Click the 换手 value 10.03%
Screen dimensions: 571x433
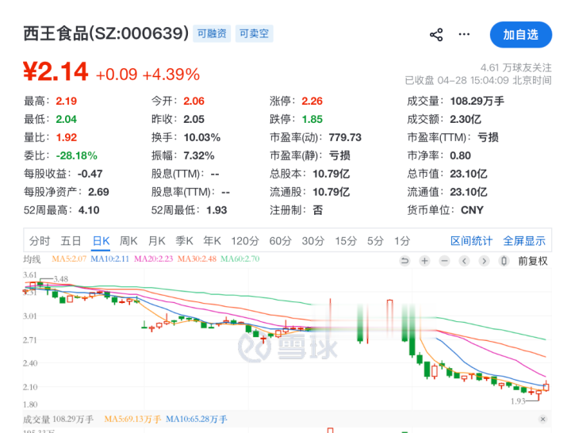pyautogui.click(x=202, y=137)
